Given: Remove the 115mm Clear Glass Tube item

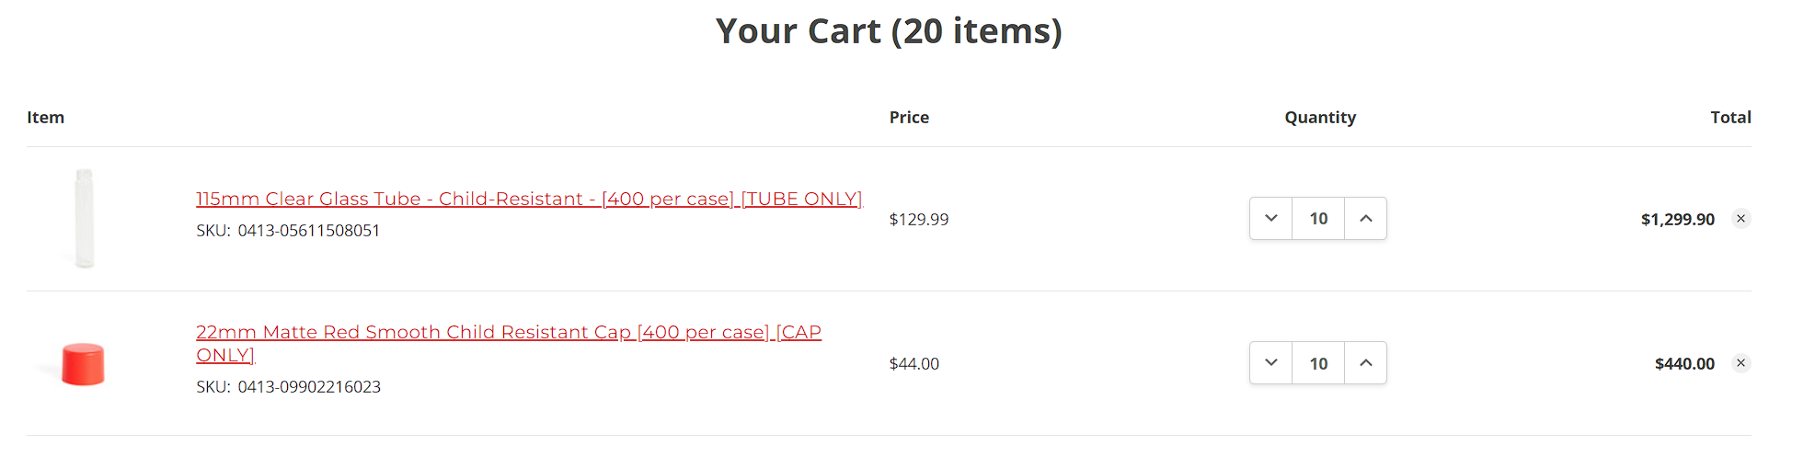Looking at the screenshot, I should [1741, 219].
